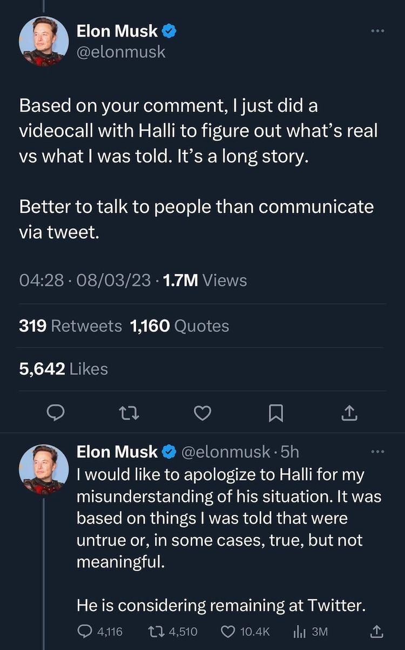Retweet the apology tweet

[156, 631]
